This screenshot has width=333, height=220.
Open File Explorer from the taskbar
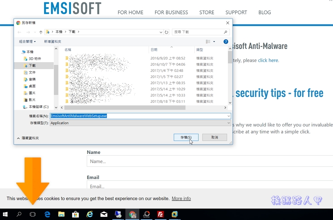(x=62, y=214)
